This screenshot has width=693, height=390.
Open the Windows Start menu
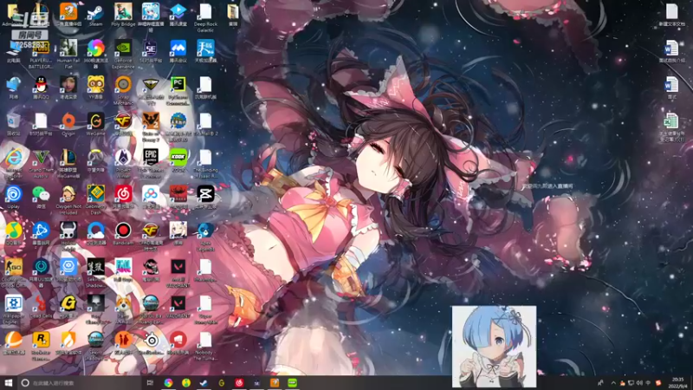tap(8, 383)
